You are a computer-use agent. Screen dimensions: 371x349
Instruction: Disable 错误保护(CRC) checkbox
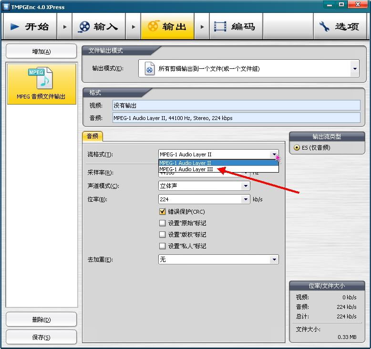click(162, 212)
